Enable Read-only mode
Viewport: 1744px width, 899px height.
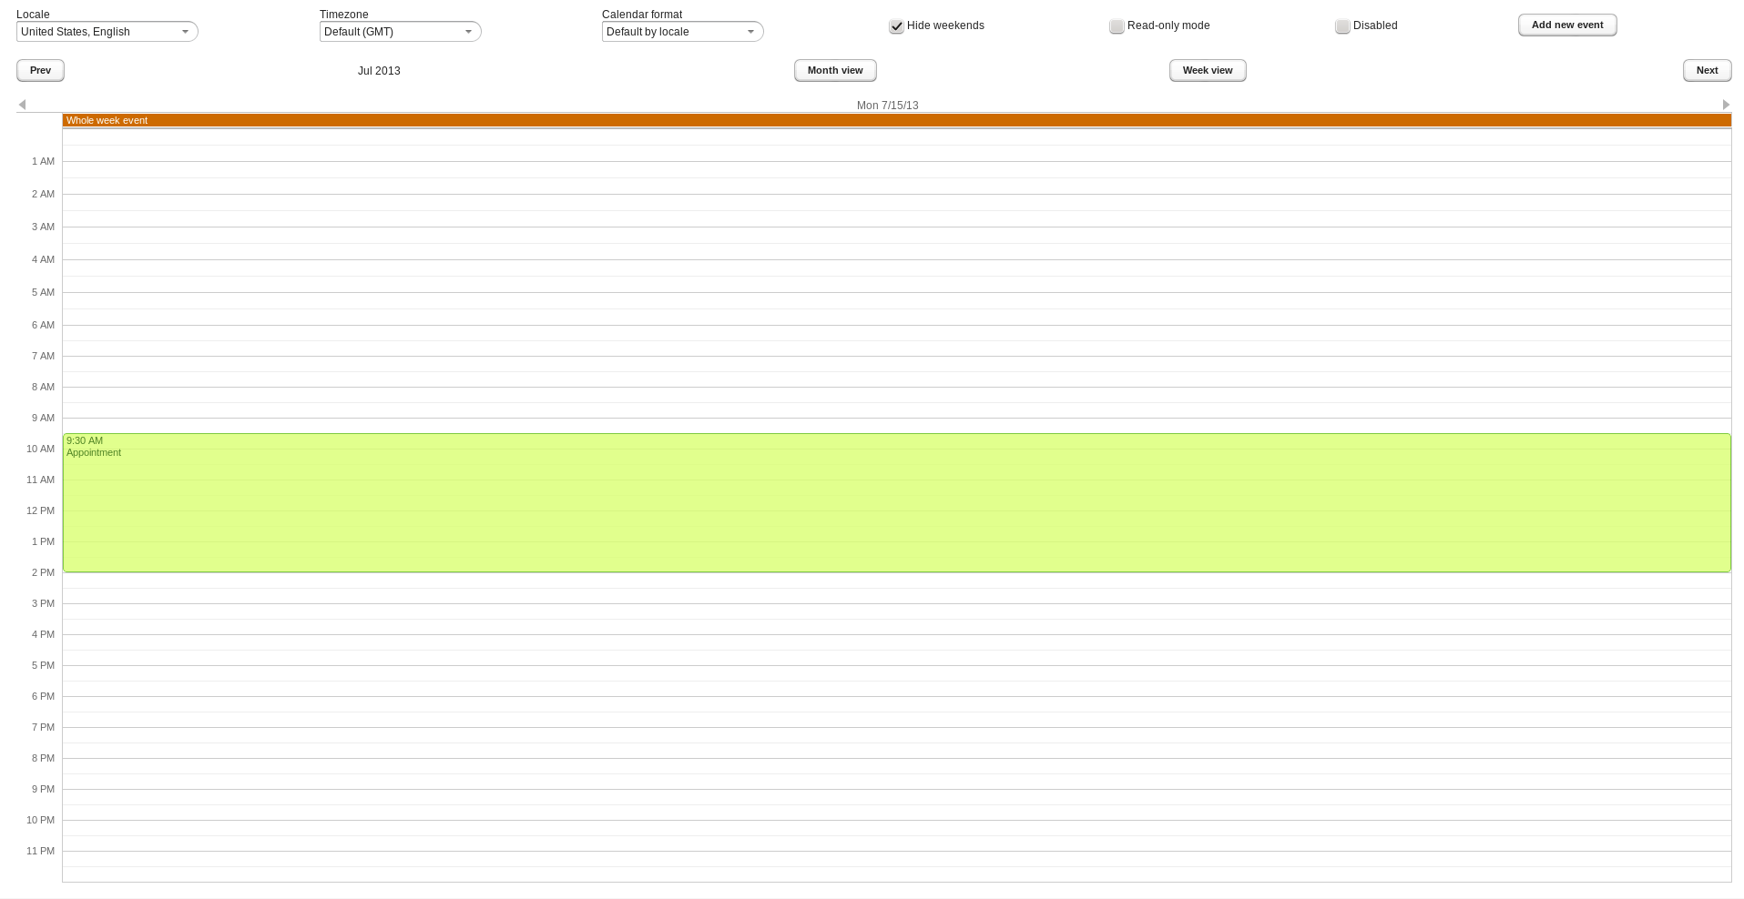[1117, 26]
